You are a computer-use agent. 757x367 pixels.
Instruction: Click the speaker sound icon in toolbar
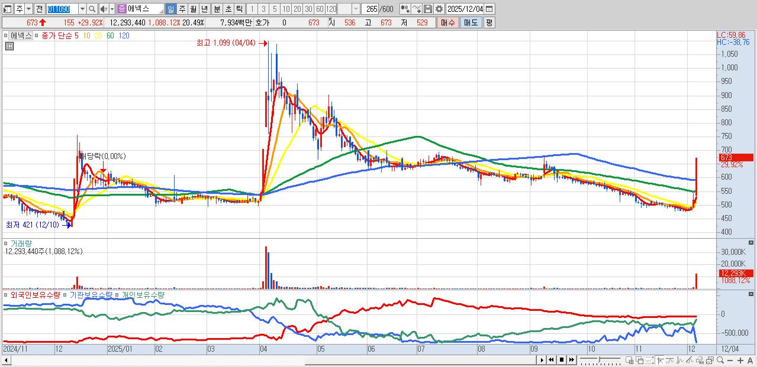click(x=104, y=9)
